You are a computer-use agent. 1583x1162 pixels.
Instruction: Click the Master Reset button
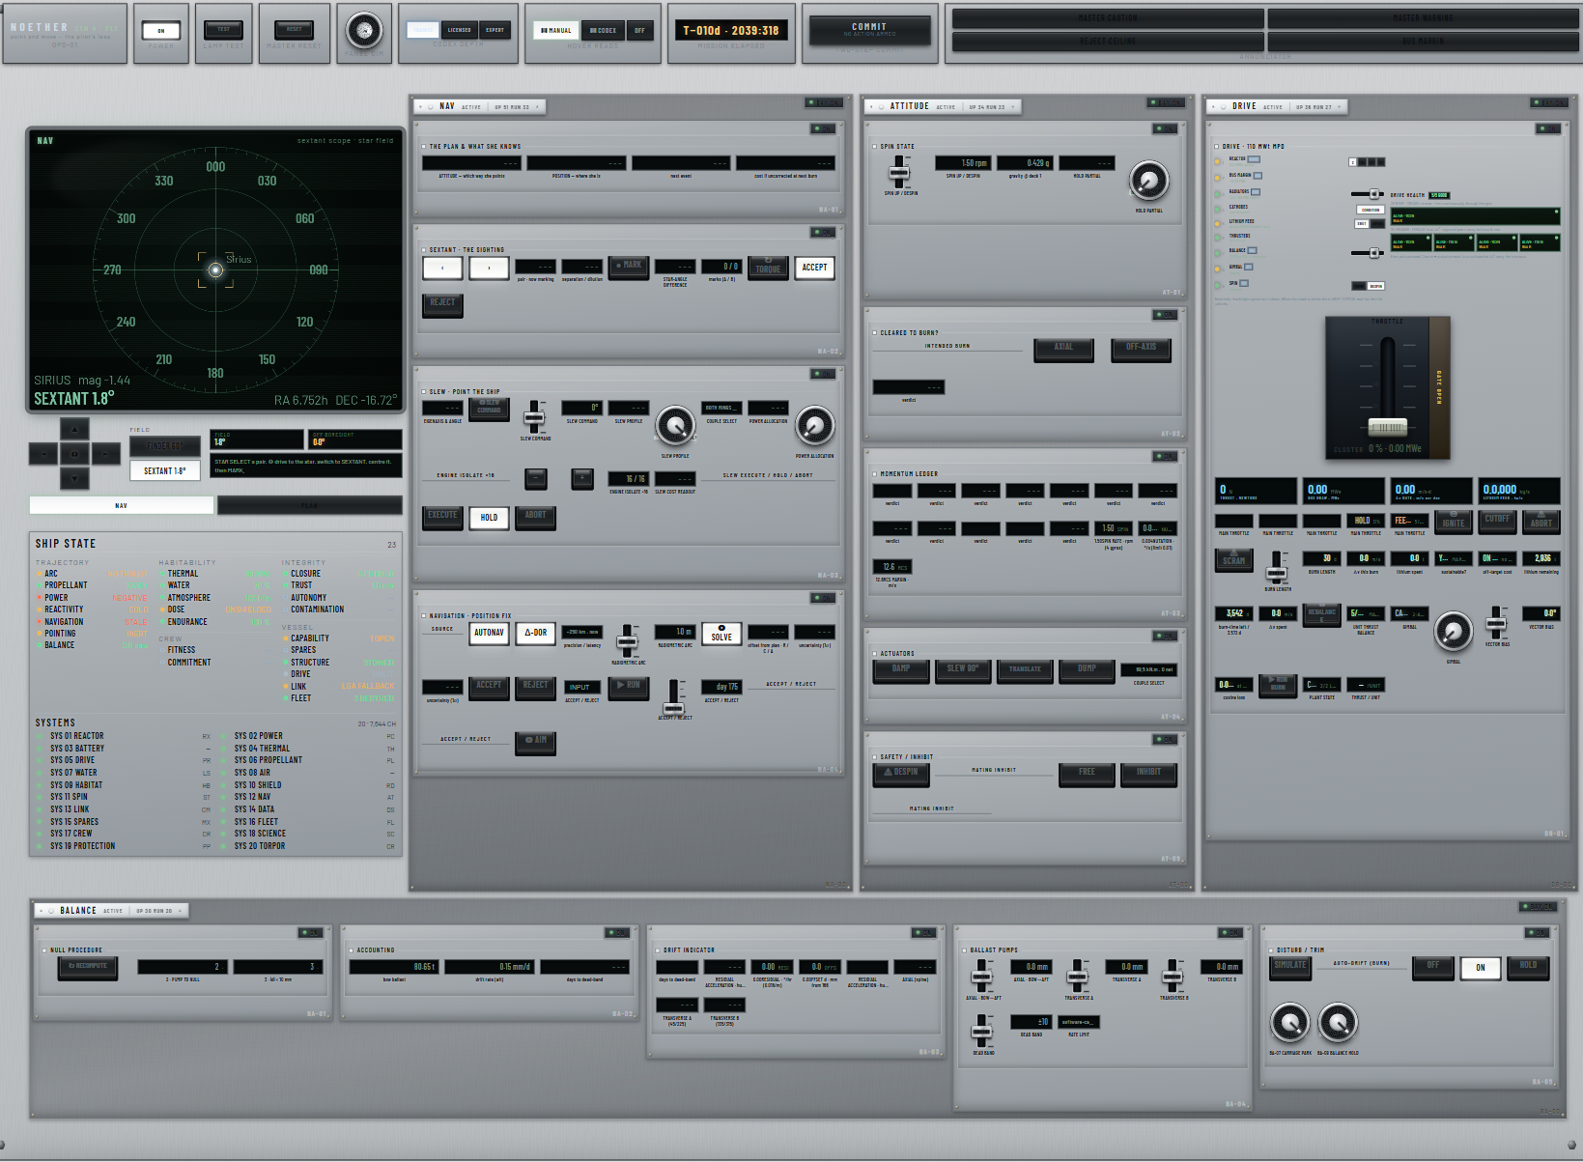tap(295, 31)
